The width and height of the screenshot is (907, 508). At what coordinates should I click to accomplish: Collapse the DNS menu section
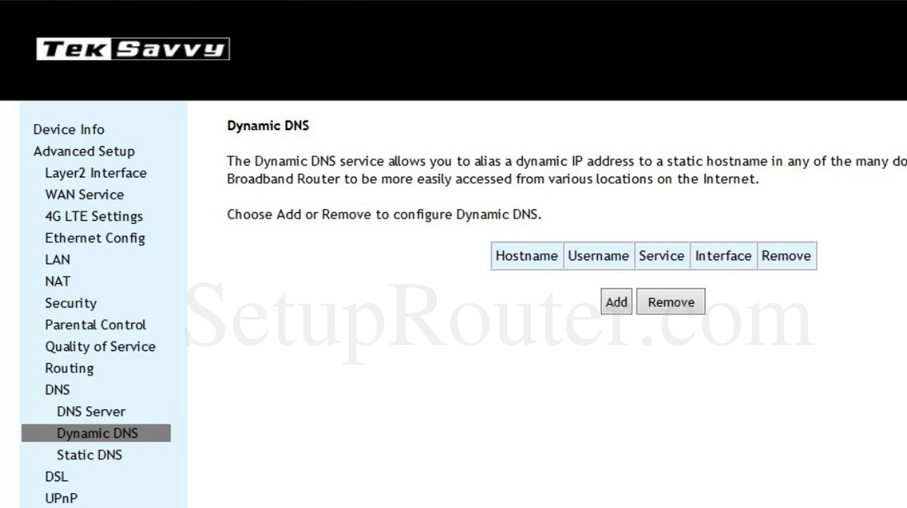click(57, 389)
